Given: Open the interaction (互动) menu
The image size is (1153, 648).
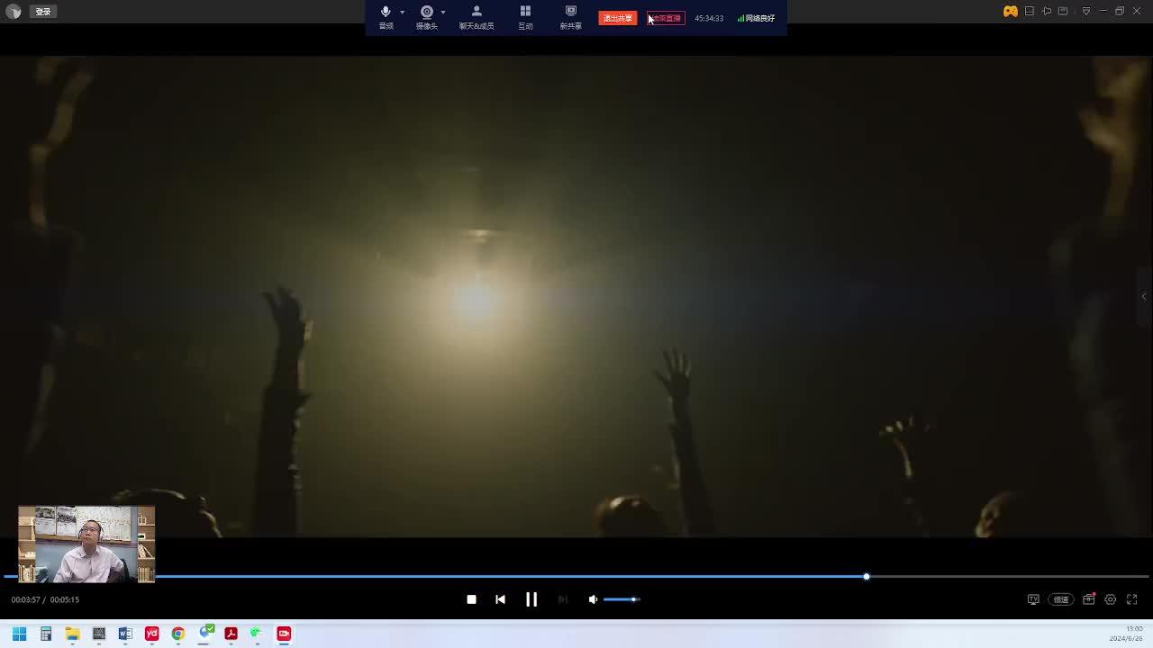Looking at the screenshot, I should [525, 16].
